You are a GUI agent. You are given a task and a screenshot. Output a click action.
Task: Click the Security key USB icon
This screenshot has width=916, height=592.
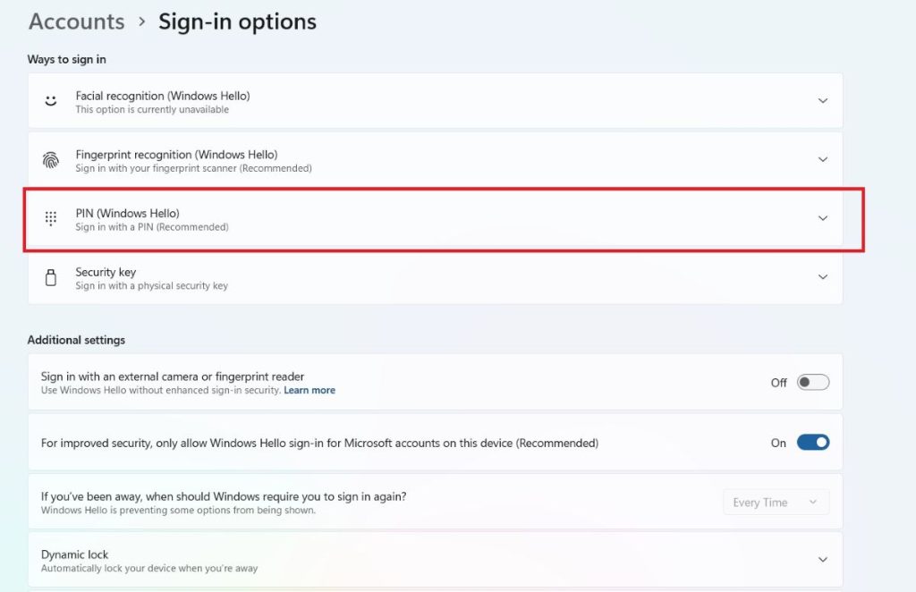click(x=51, y=277)
